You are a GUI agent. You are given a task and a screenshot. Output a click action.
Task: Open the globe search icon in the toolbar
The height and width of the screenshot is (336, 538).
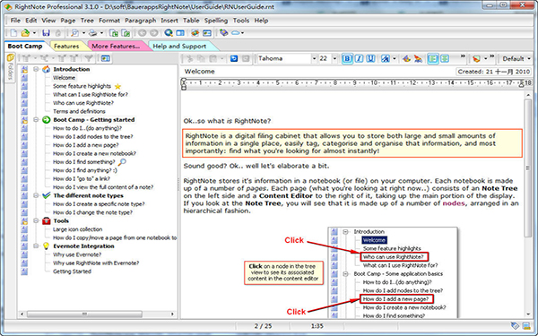(x=169, y=33)
